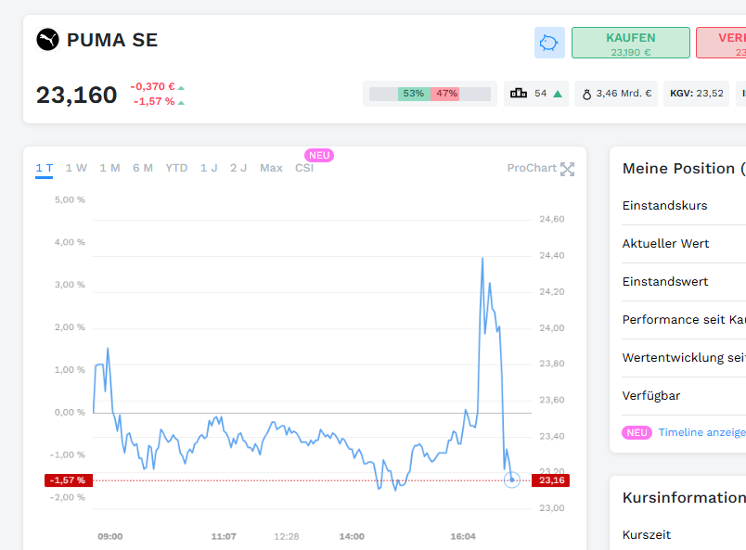Click the ranking podium icon
Screen dimensions: 746x550
coord(519,94)
